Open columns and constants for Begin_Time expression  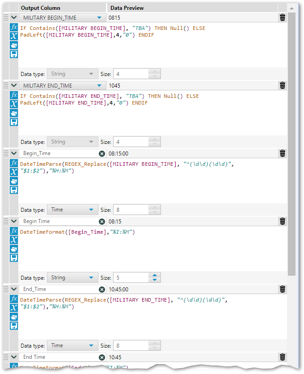click(x=14, y=172)
